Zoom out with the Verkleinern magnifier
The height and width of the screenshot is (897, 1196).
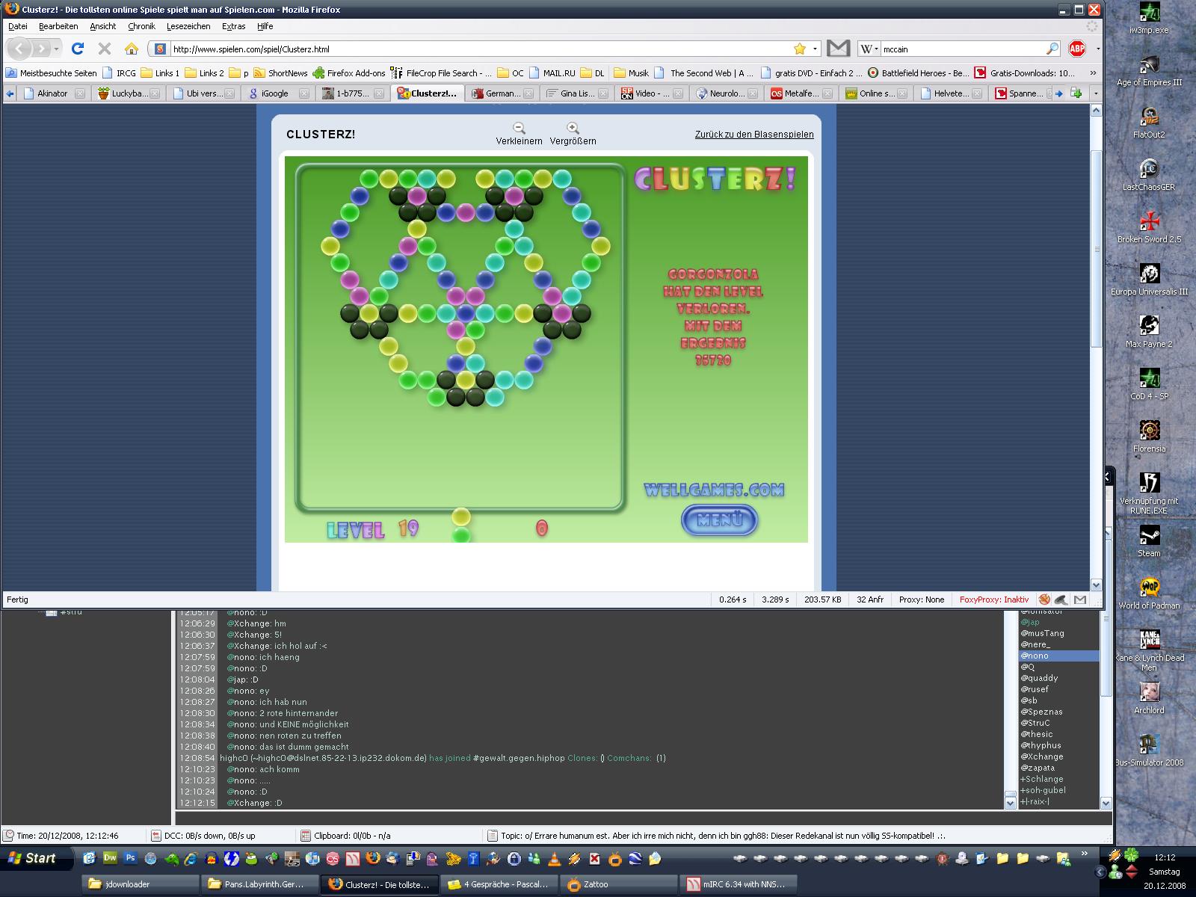click(x=519, y=129)
